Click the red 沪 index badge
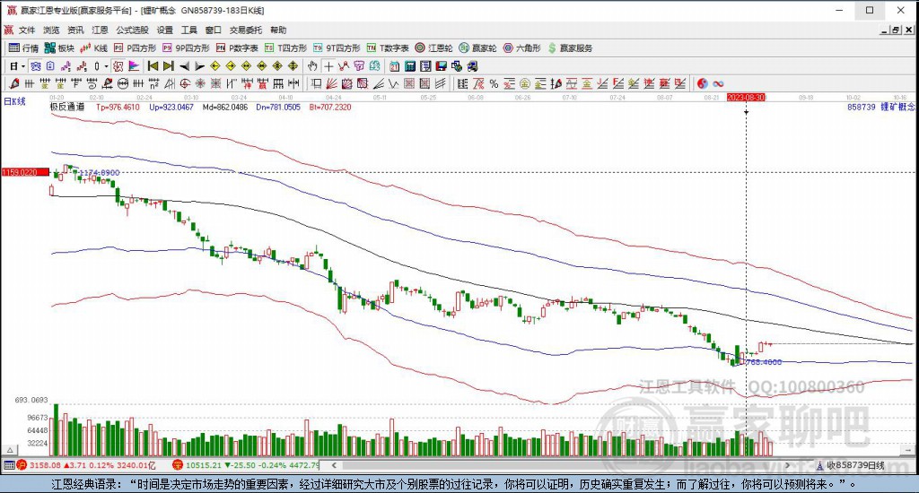This screenshot has height=493, width=919. point(22,465)
